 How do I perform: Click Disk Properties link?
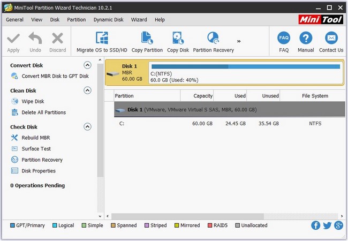coord(39,171)
